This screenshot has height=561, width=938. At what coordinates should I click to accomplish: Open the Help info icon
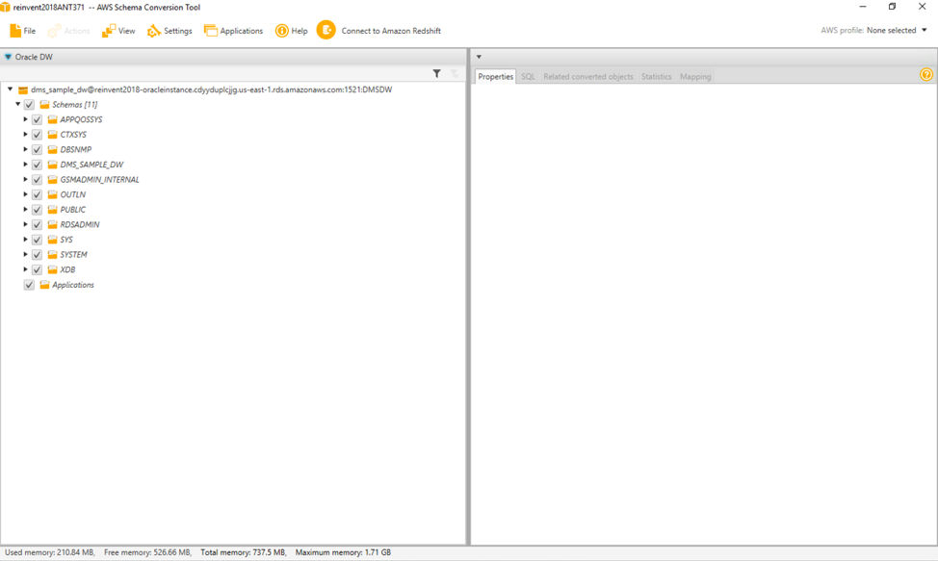pos(282,31)
